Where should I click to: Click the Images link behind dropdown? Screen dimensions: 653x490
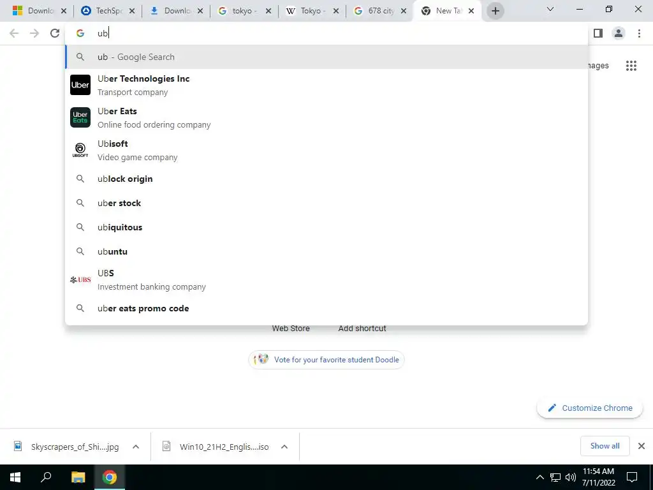(598, 66)
